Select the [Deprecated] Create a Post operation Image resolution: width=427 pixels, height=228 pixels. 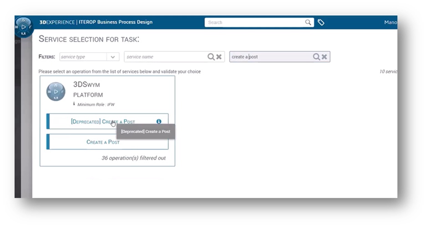107,121
